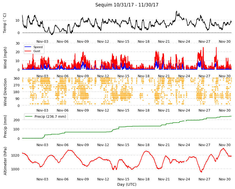Click Nov-15 tick under the temperature plot
The height and width of the screenshot is (189, 235).
pyautogui.click(x=123, y=42)
